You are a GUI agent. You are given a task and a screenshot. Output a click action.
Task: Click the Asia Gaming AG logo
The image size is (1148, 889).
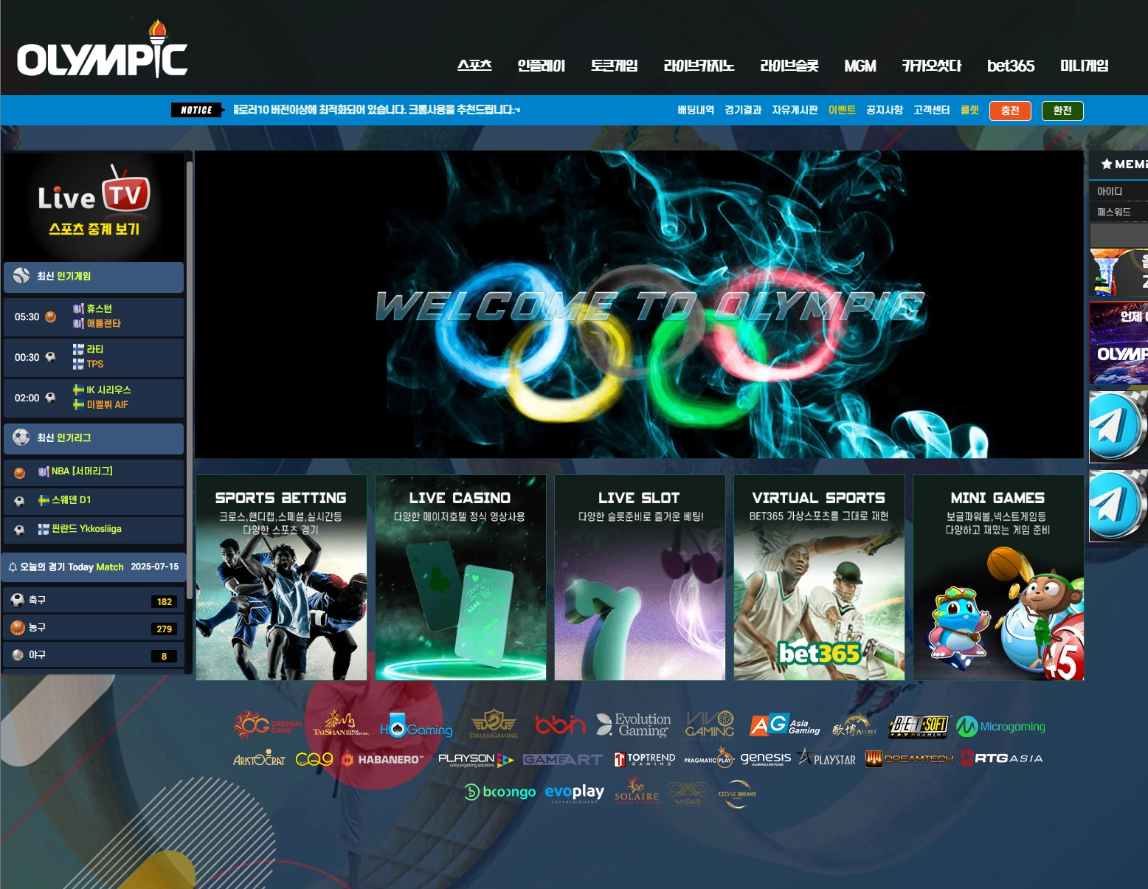(x=784, y=726)
